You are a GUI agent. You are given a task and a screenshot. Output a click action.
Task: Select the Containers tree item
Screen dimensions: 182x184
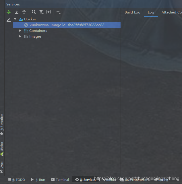(38, 31)
